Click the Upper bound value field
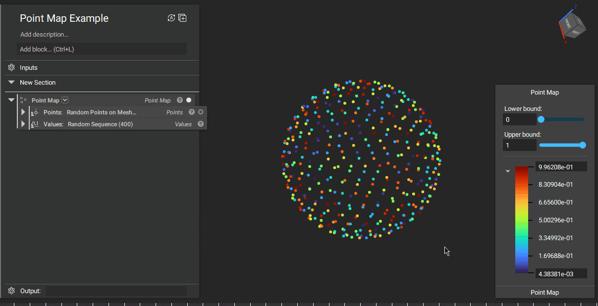This screenshot has width=598, height=306. [520, 145]
